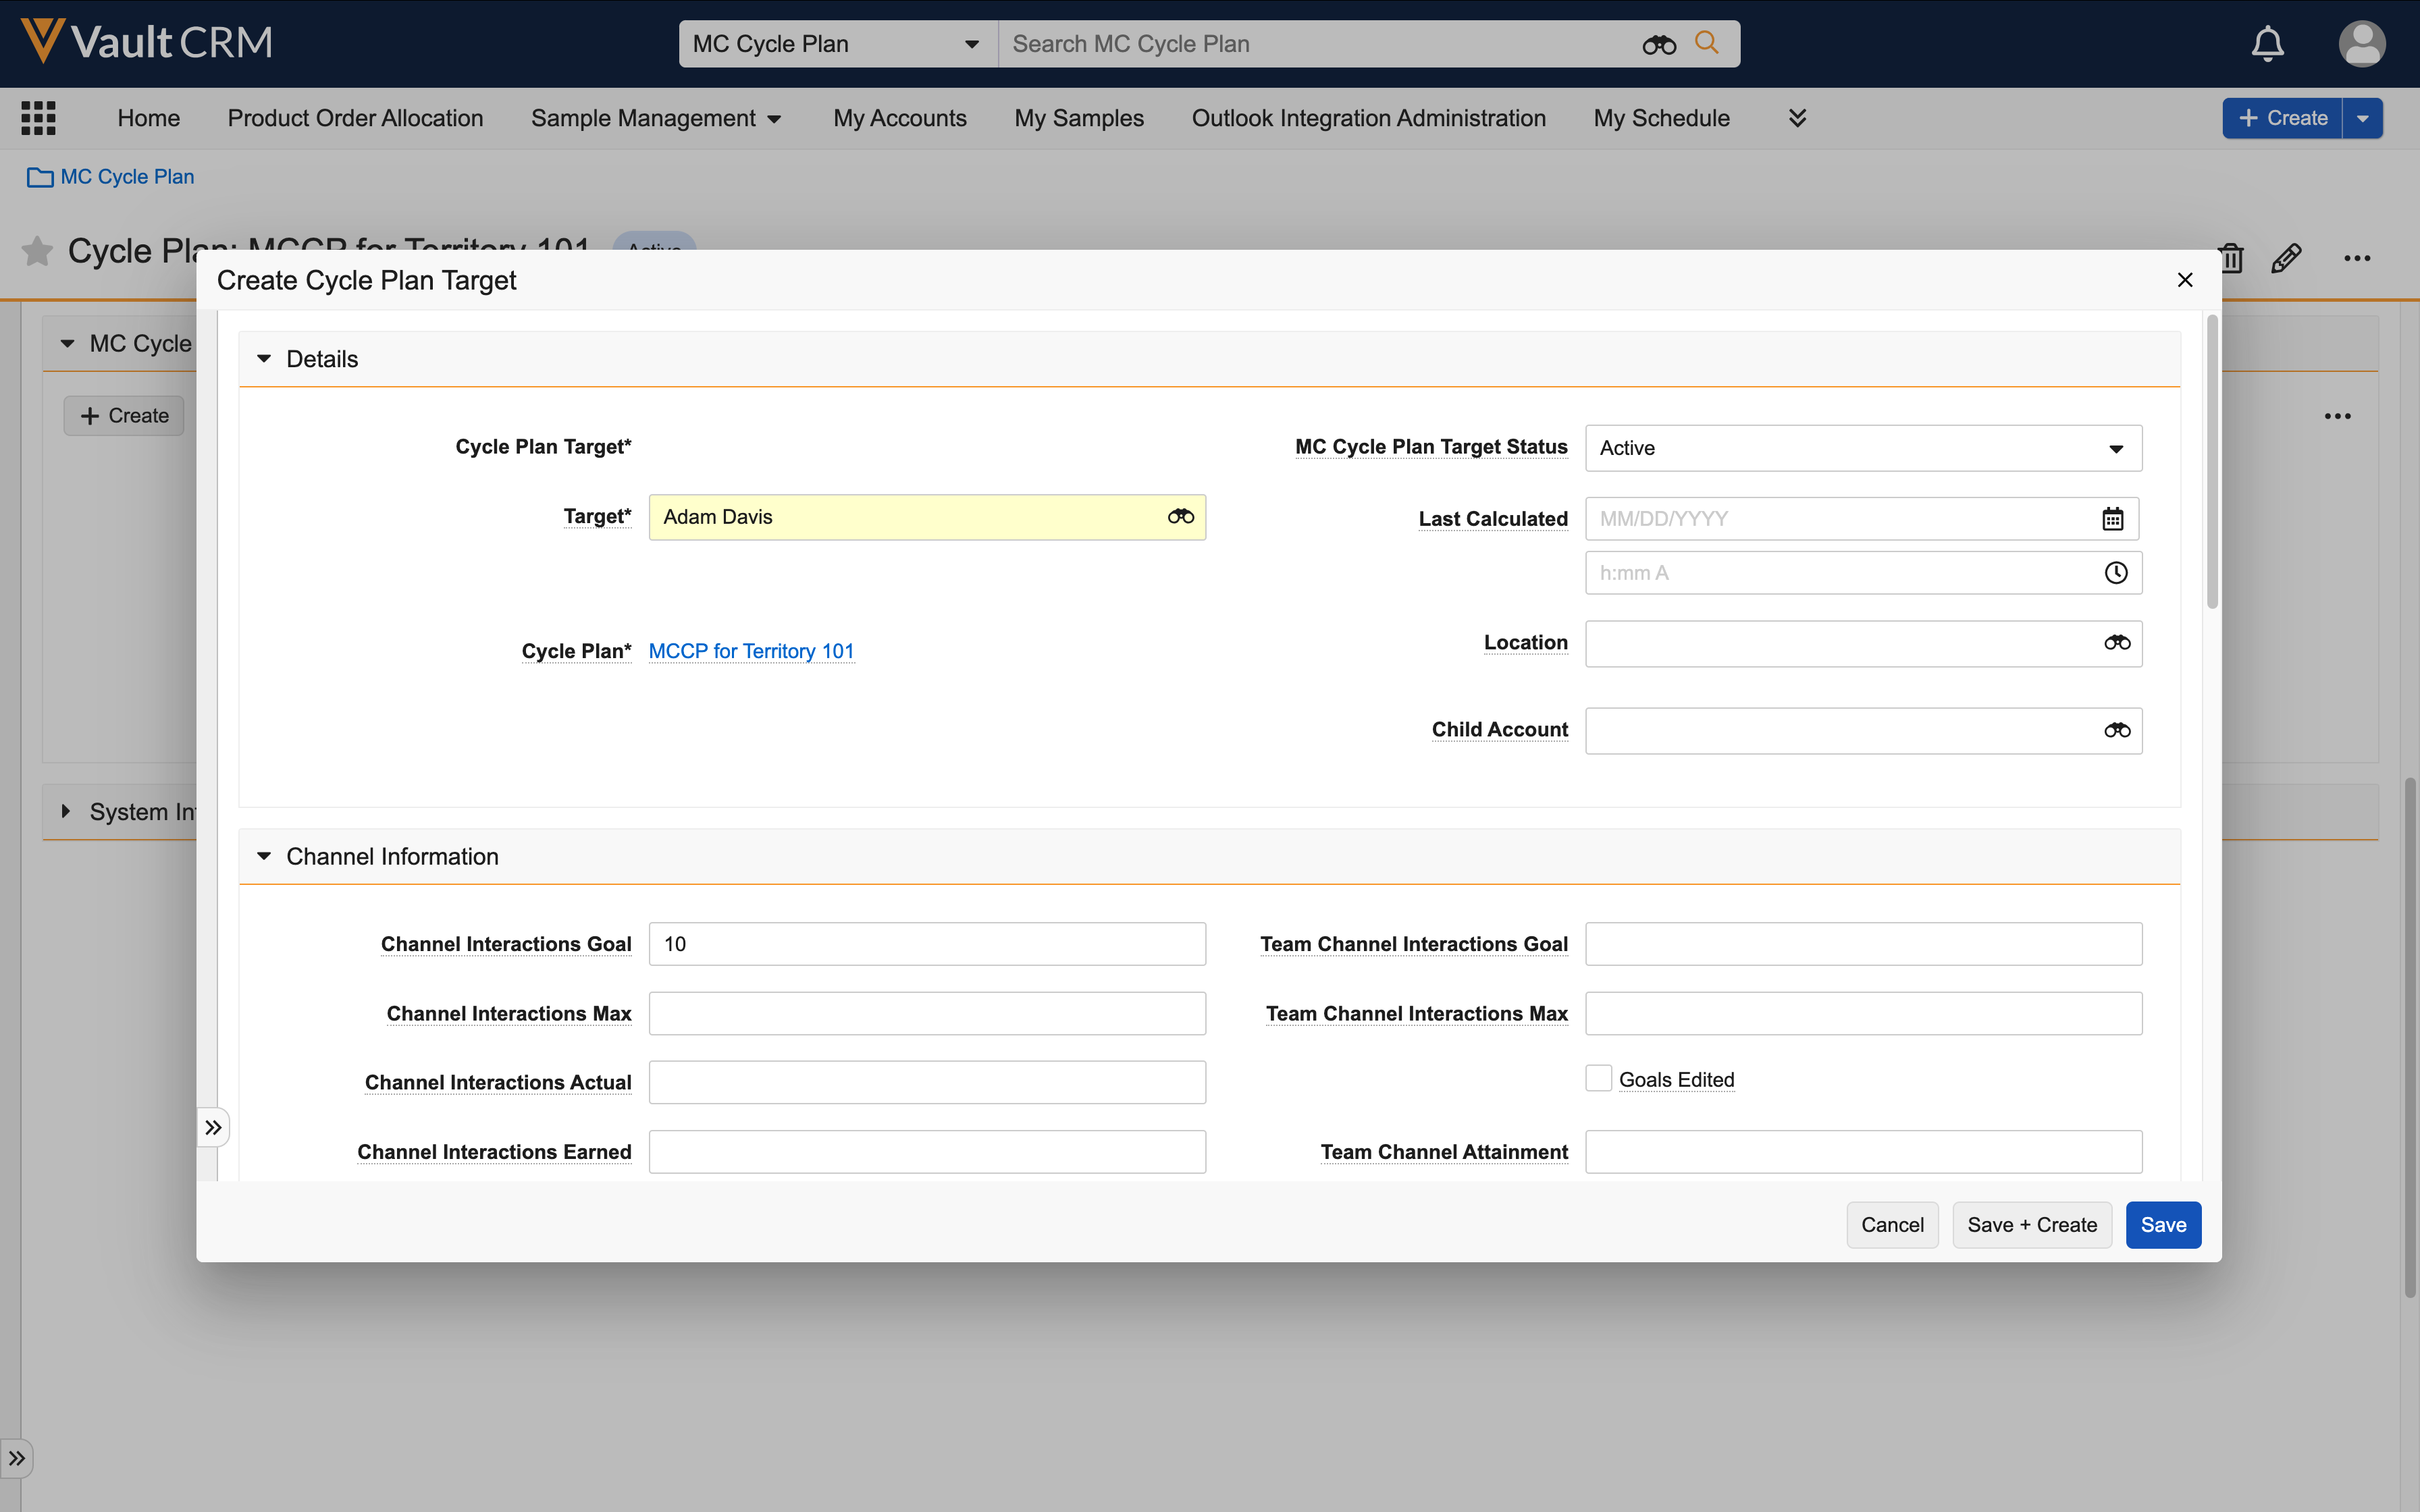
Task: Check the Goals Edited checkbox
Action: 1598,1079
